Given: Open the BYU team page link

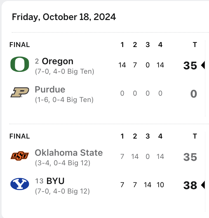Looking at the screenshot, I should [x=56, y=181].
